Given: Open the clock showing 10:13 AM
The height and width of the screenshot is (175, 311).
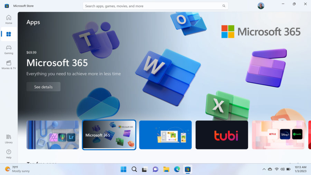Looking at the screenshot, I should [301, 169].
